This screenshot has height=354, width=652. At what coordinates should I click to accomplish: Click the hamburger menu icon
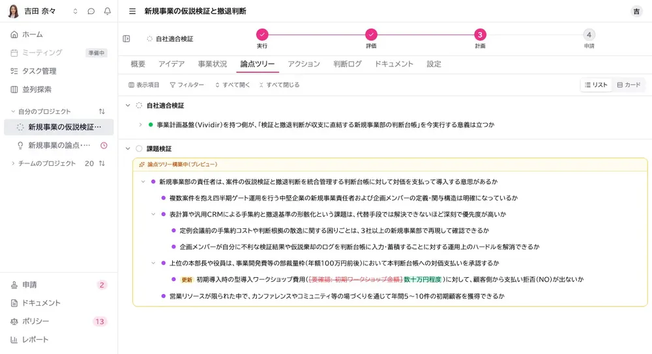tap(132, 11)
